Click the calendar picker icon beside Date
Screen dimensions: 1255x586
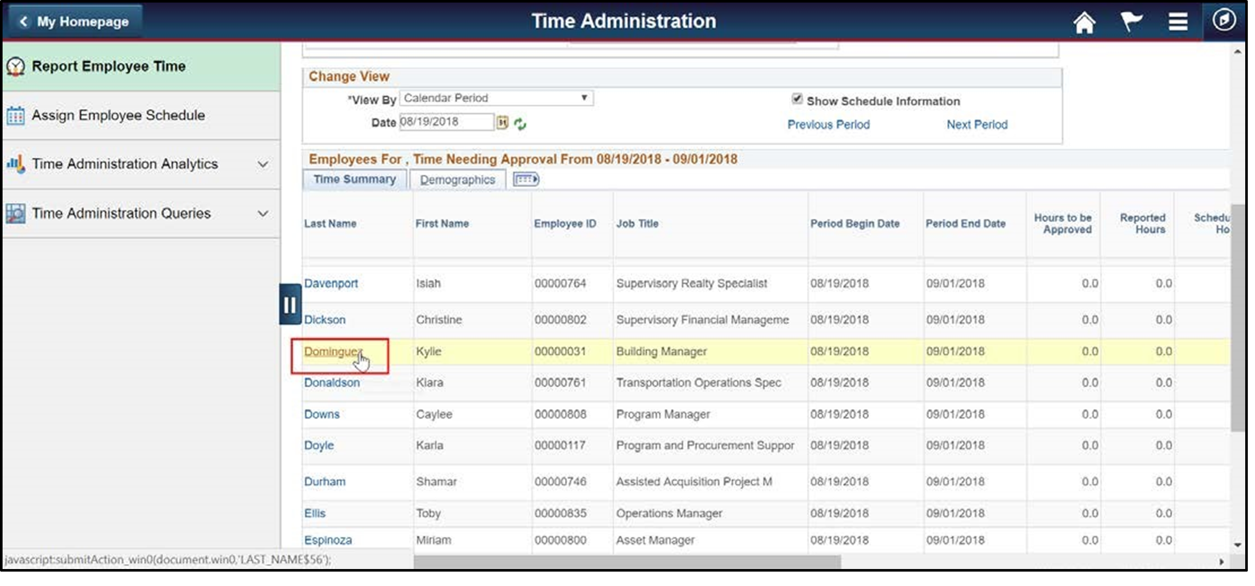click(x=502, y=122)
